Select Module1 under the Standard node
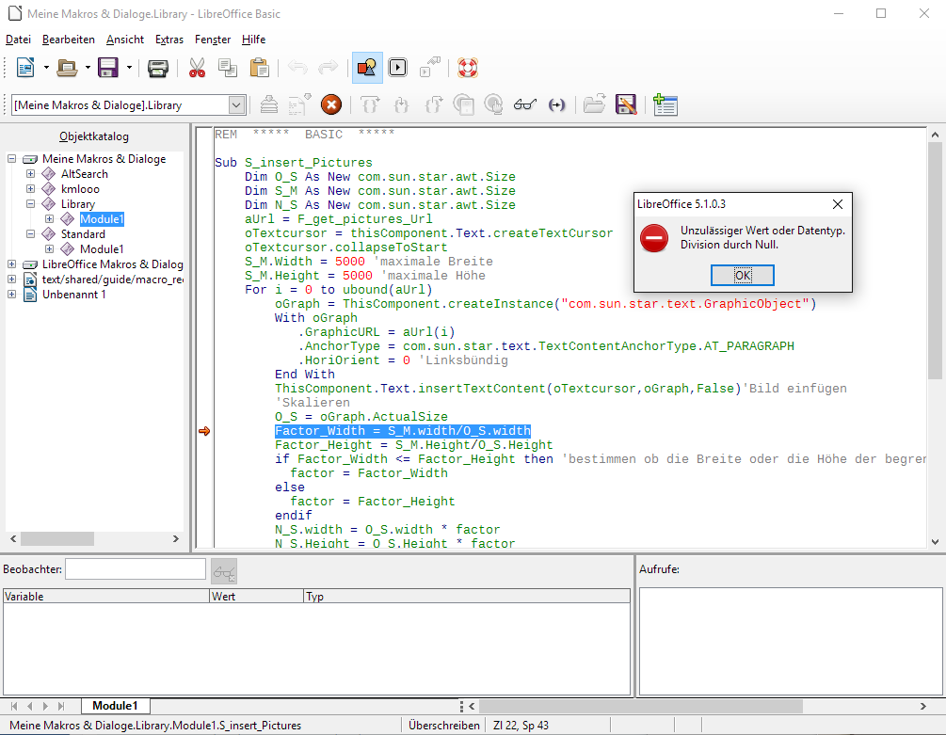This screenshot has width=946, height=735. [x=102, y=249]
